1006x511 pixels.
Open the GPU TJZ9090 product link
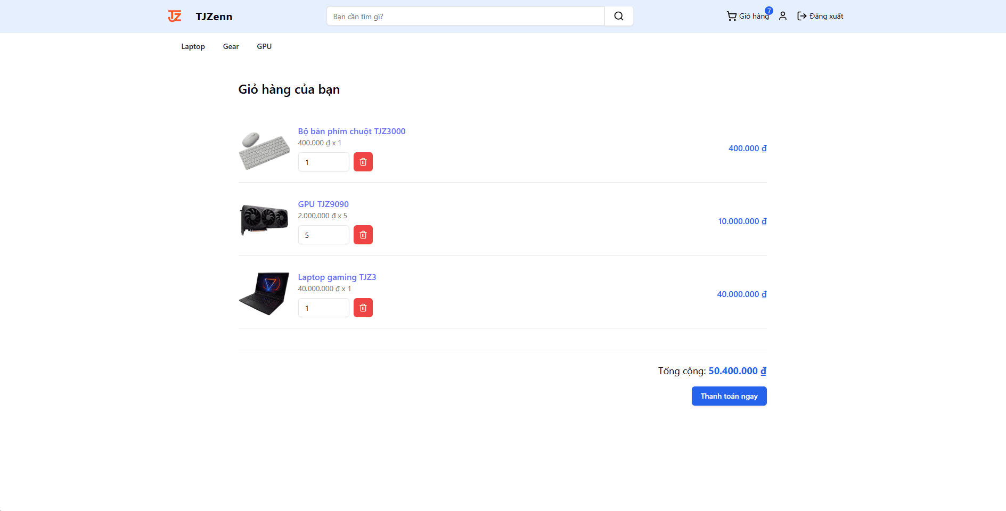pyautogui.click(x=323, y=204)
